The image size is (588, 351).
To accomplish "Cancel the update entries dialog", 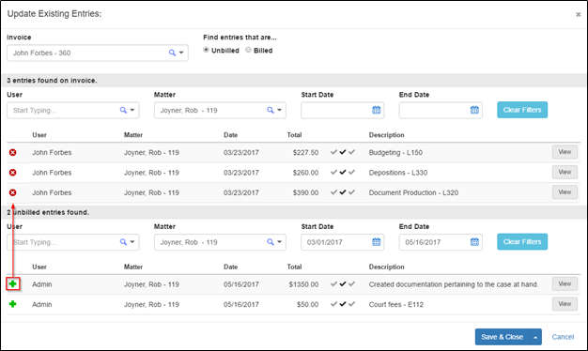I will click(563, 337).
